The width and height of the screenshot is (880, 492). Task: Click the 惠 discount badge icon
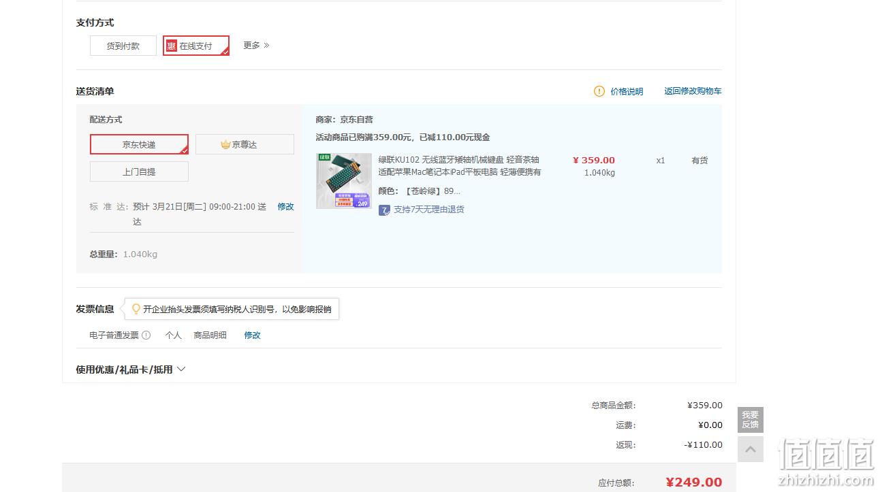(172, 46)
